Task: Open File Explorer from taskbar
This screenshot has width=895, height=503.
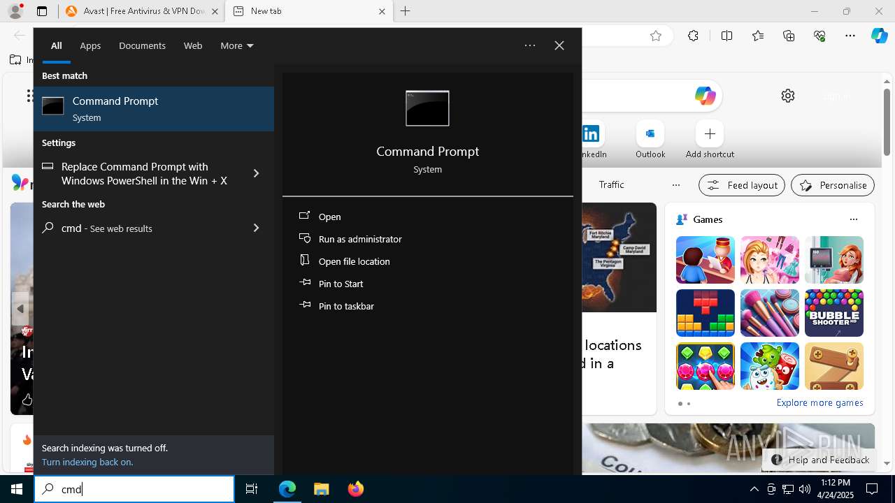Action: click(x=322, y=489)
